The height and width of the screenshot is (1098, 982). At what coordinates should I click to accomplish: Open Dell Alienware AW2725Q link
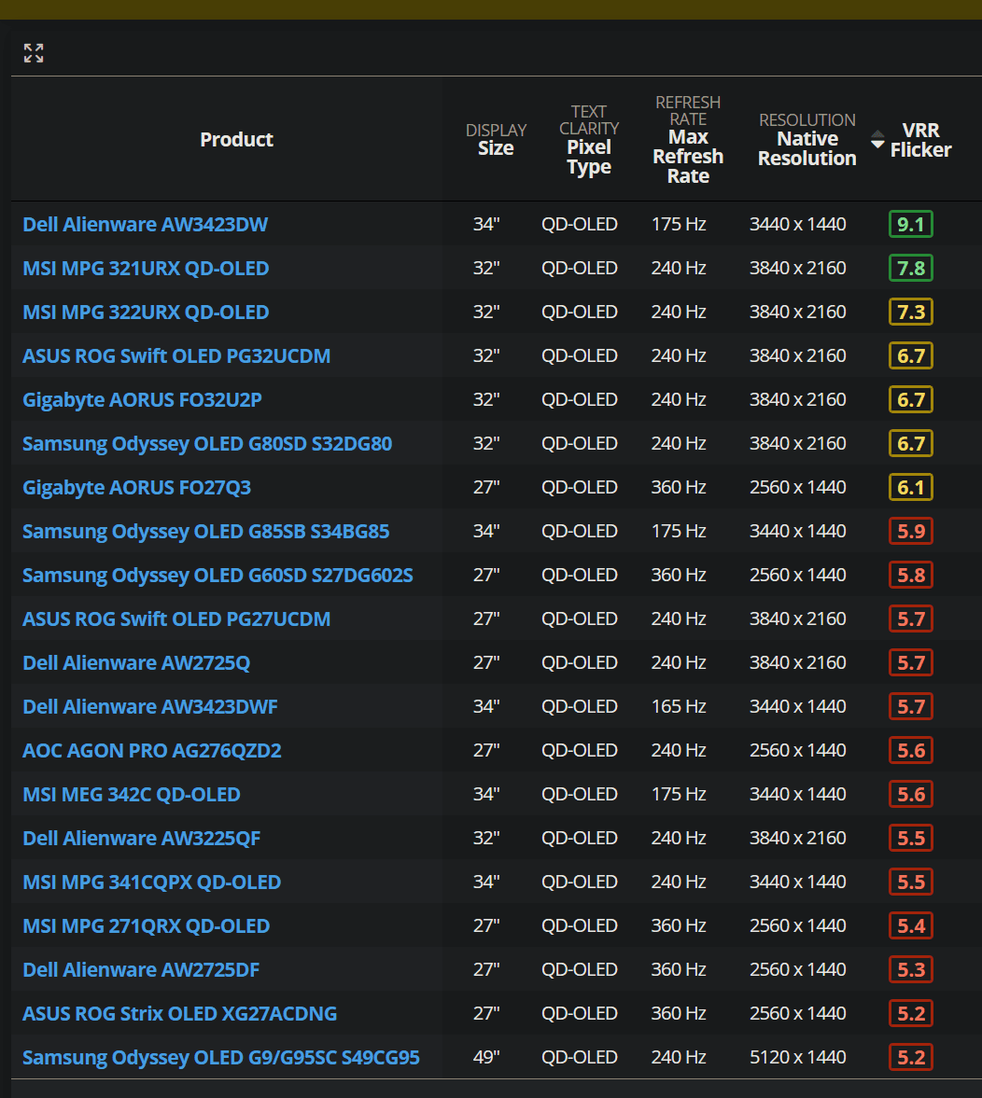136,663
